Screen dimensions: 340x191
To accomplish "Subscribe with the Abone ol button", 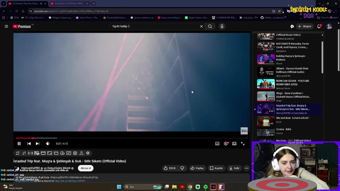I will click(x=86, y=168).
